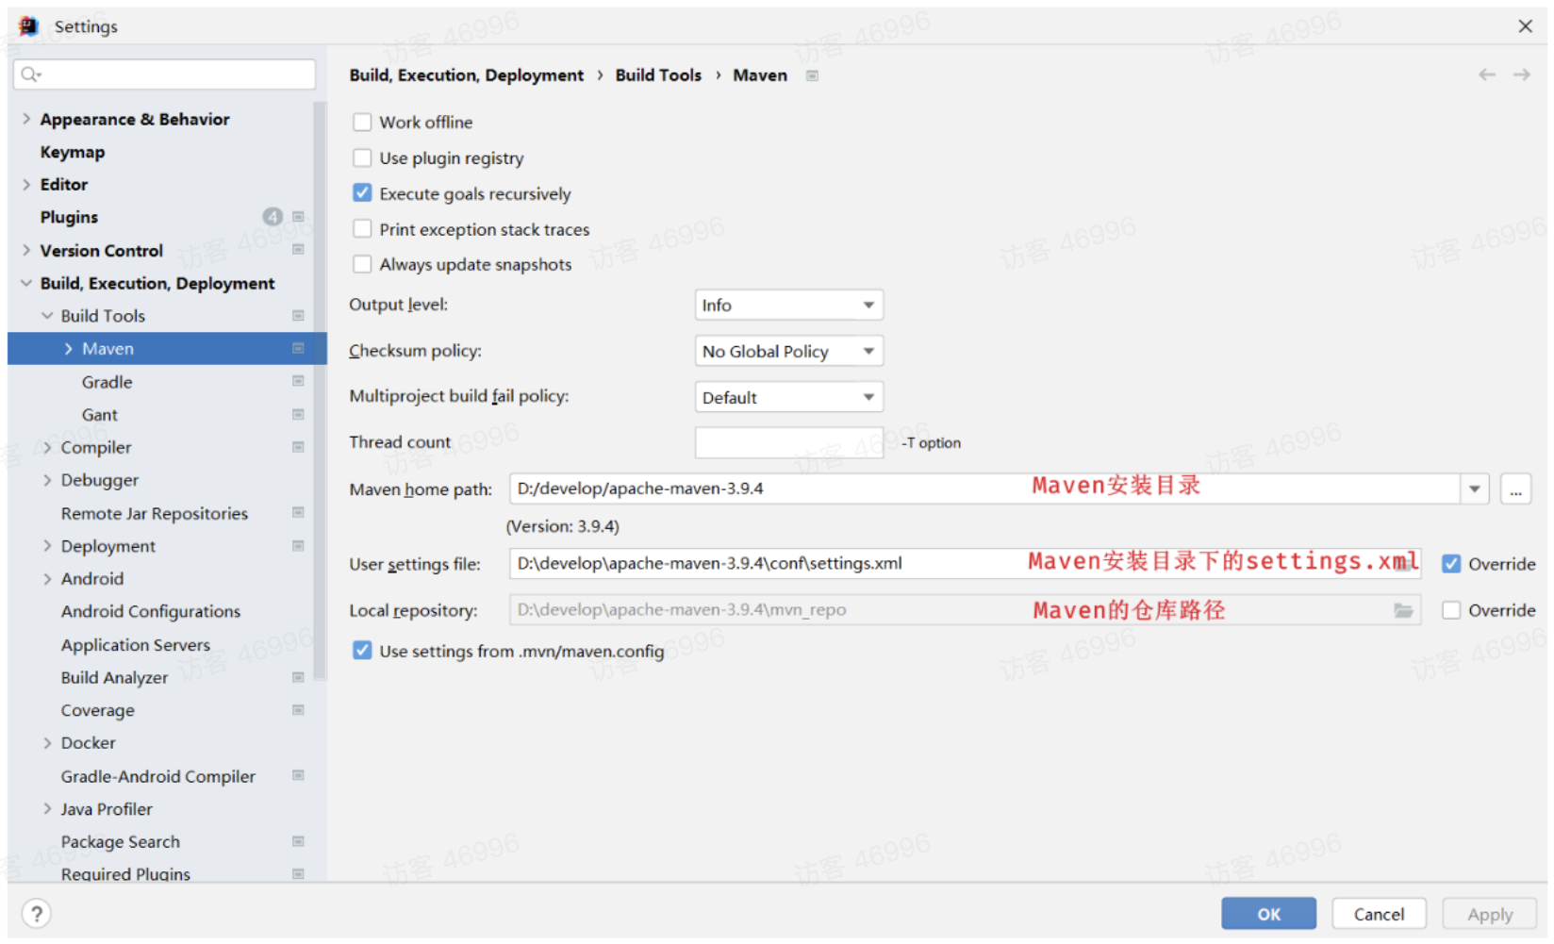
Task: Expand the Maven home path dropdown arrow
Action: point(1474,489)
